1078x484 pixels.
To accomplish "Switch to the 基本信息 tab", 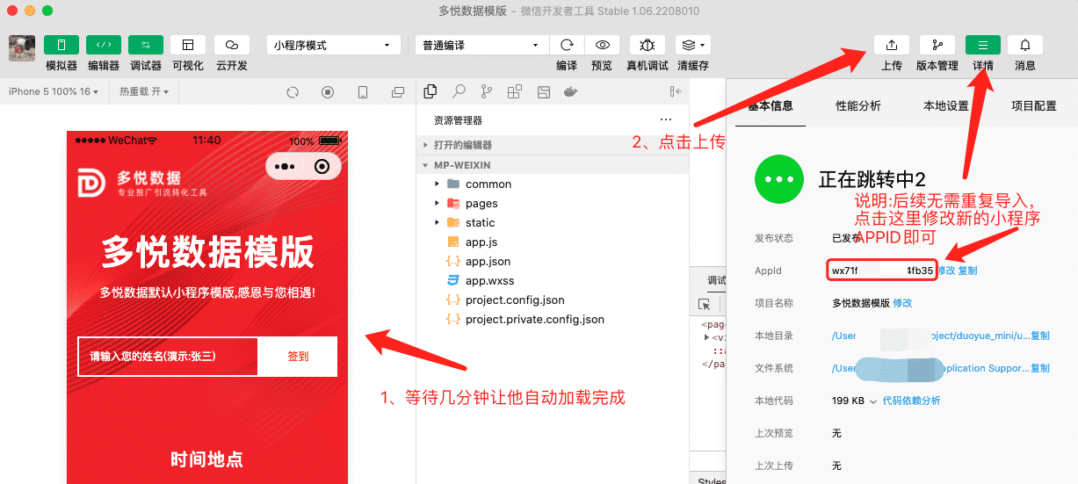I will (x=771, y=105).
